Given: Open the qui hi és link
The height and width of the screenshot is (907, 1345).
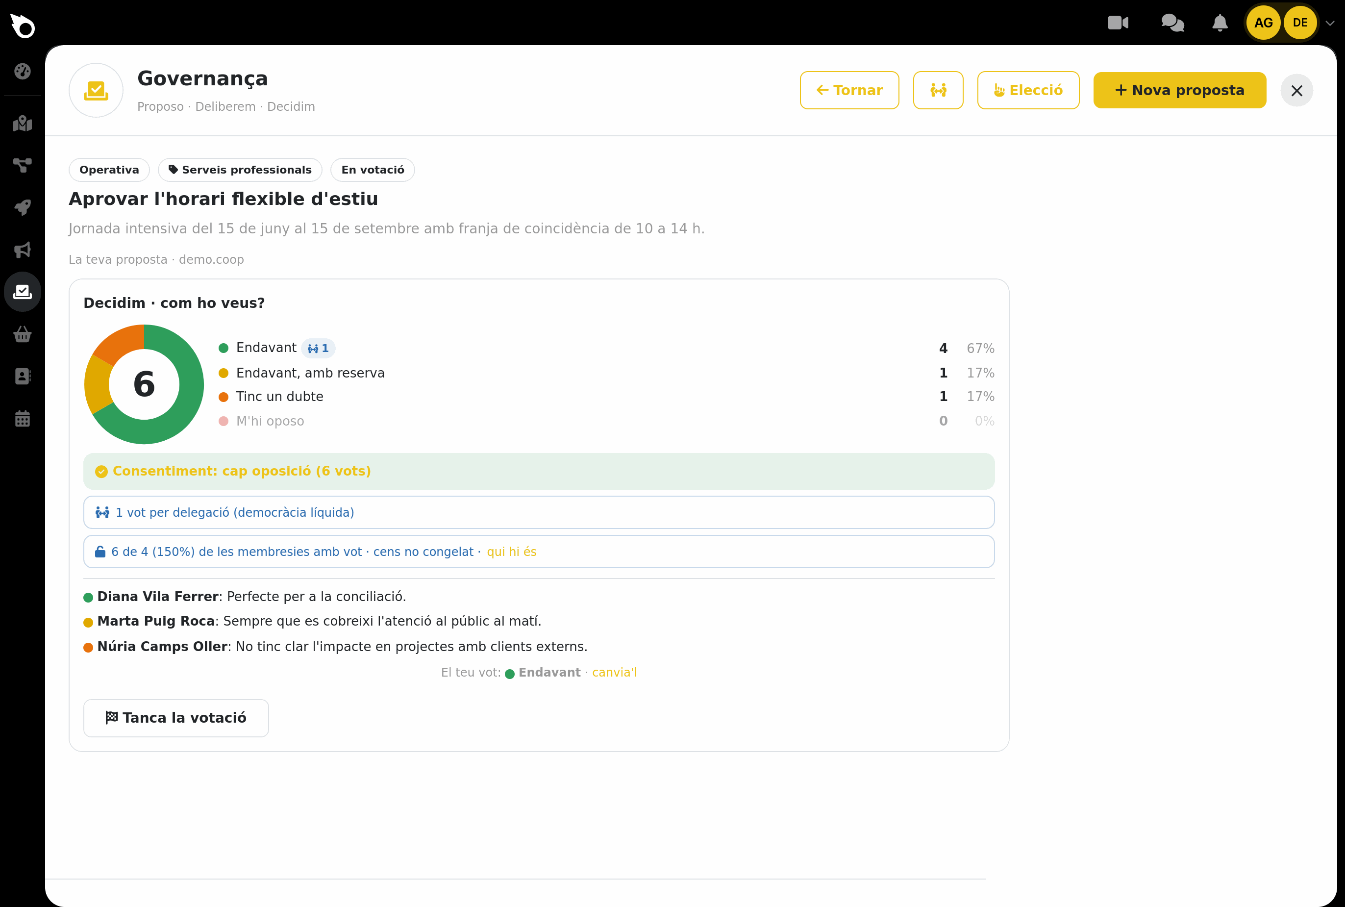Looking at the screenshot, I should [511, 552].
